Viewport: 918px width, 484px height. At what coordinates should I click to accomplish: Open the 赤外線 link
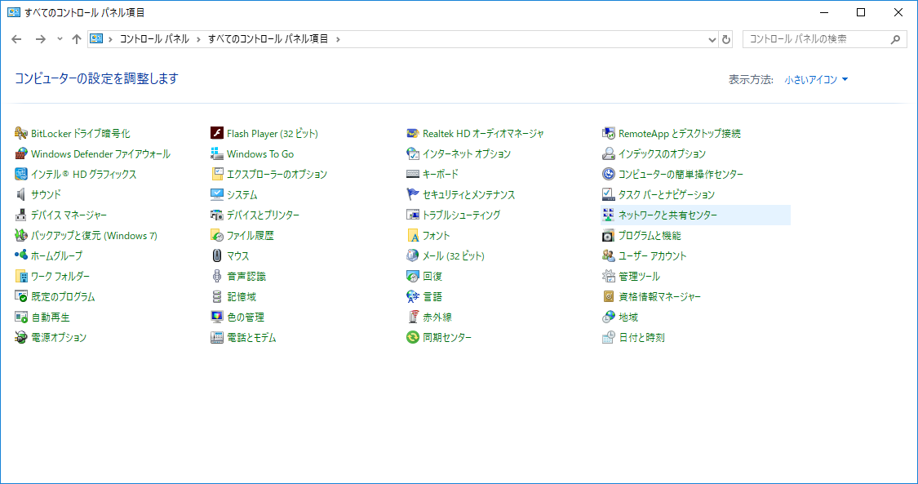pos(437,317)
